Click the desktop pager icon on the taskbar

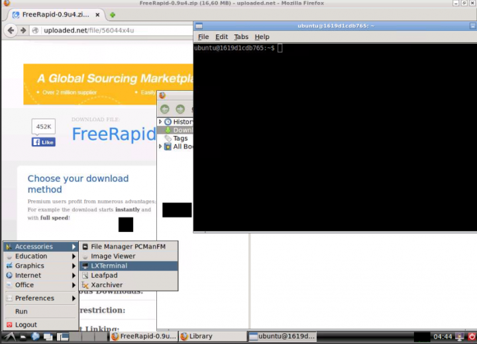(x=63, y=337)
